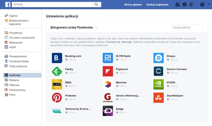Click the friend requests icon
The height and width of the screenshot is (126, 212).
178,4
